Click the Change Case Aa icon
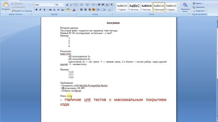The image size is (218, 122). click(63, 10)
